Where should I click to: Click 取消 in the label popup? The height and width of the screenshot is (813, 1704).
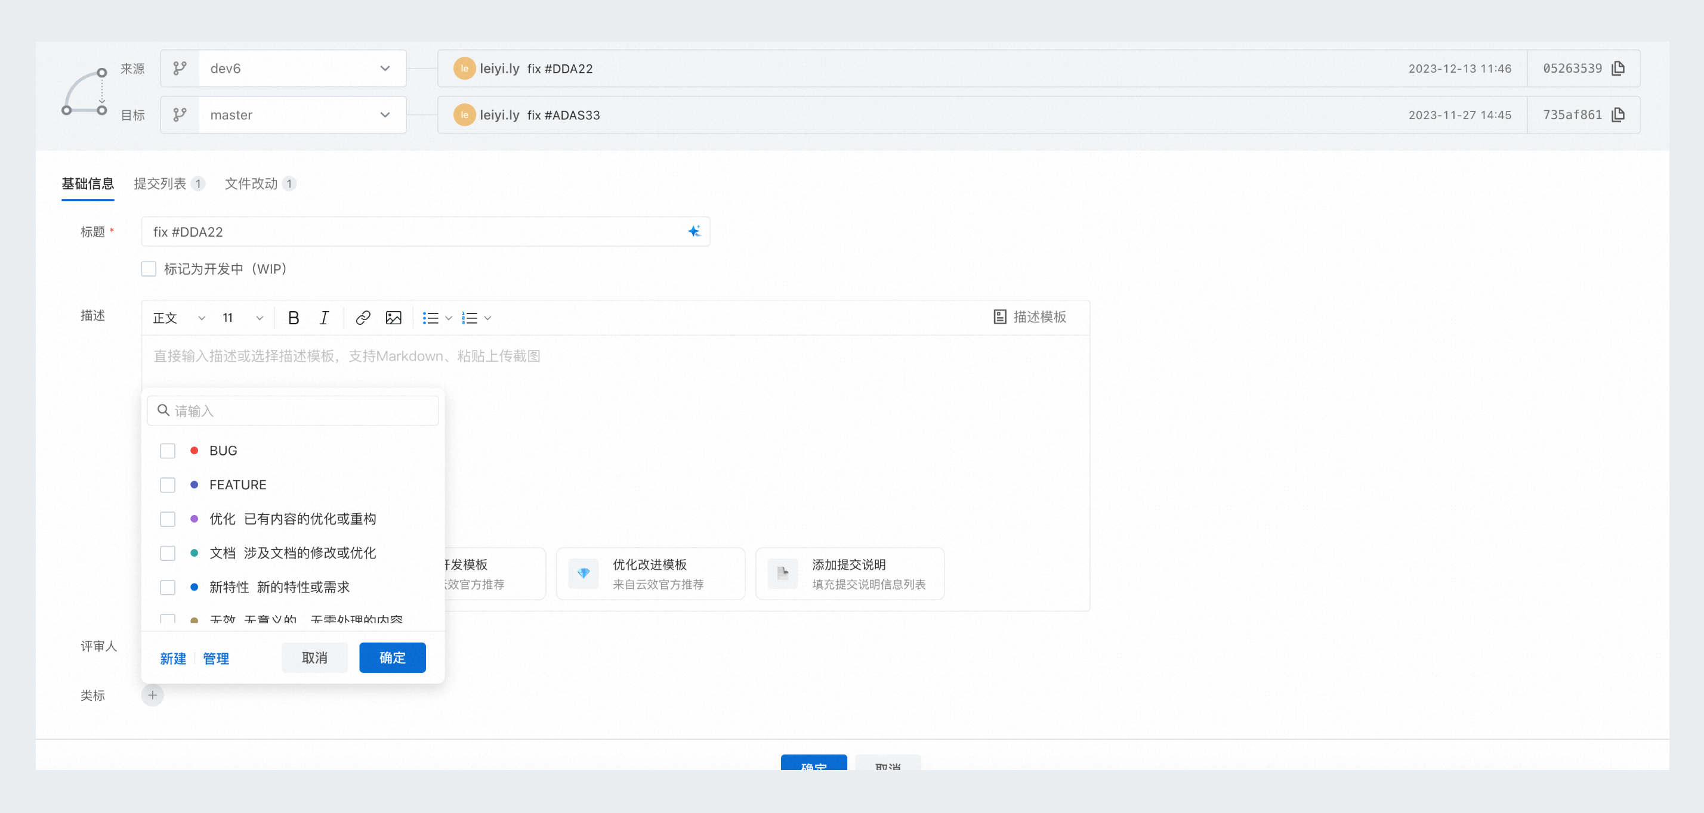pos(314,657)
